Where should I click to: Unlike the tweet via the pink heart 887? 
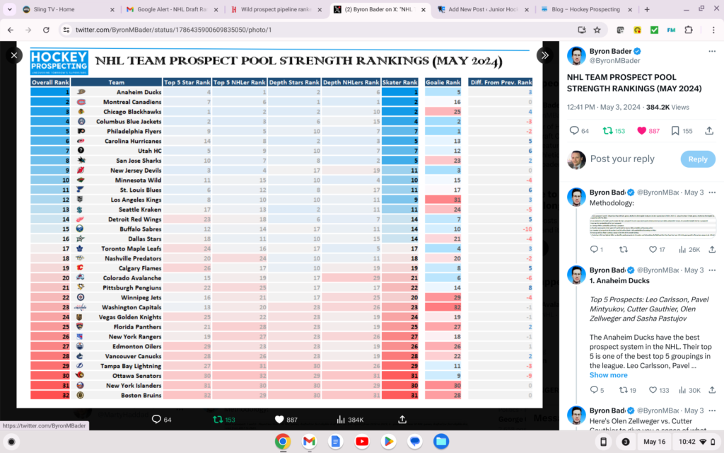pos(642,131)
